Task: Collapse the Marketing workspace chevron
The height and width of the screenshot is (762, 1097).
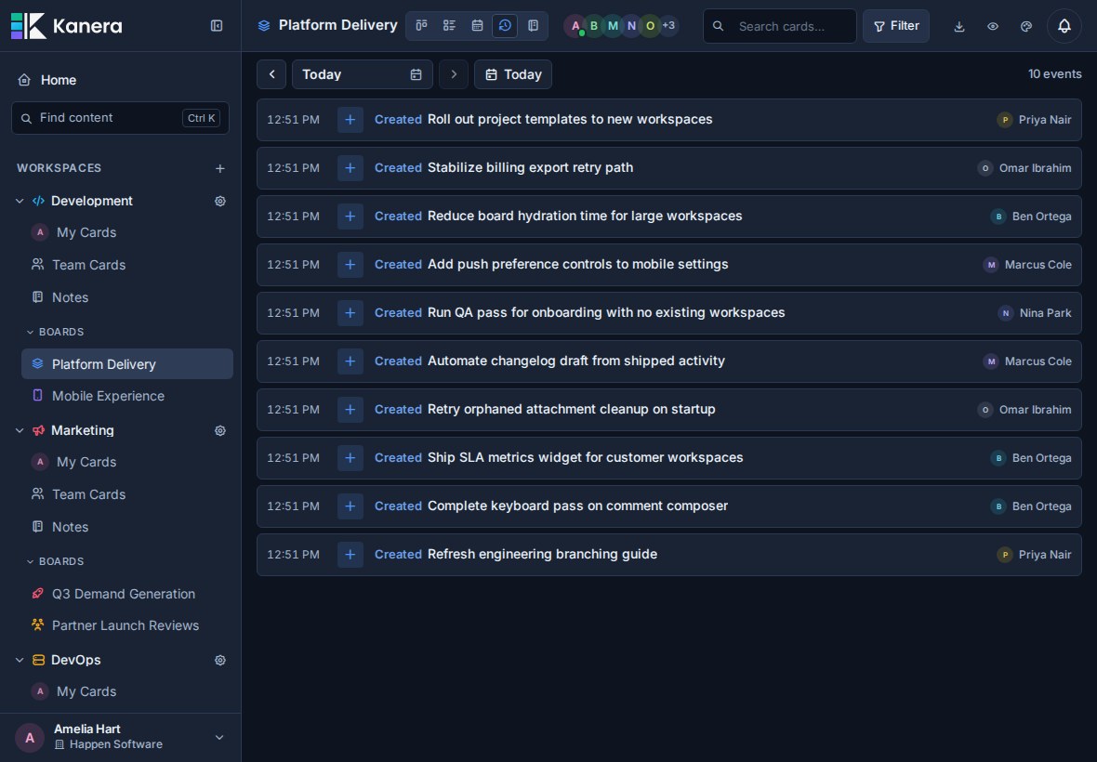Action: [20, 430]
